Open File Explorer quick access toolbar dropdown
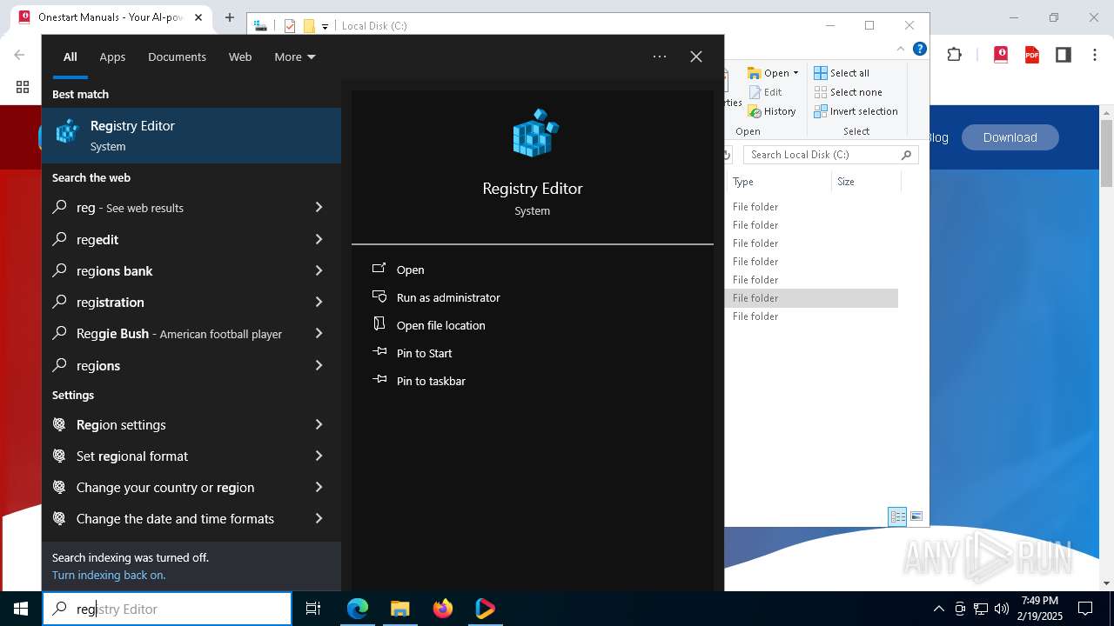 pos(325,26)
